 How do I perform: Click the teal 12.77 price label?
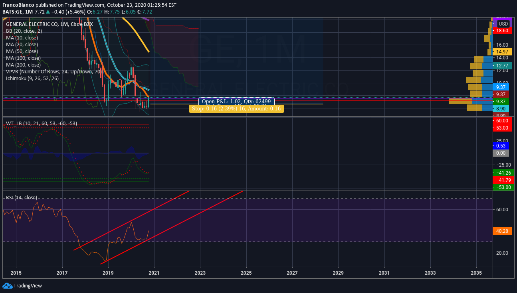click(x=502, y=65)
